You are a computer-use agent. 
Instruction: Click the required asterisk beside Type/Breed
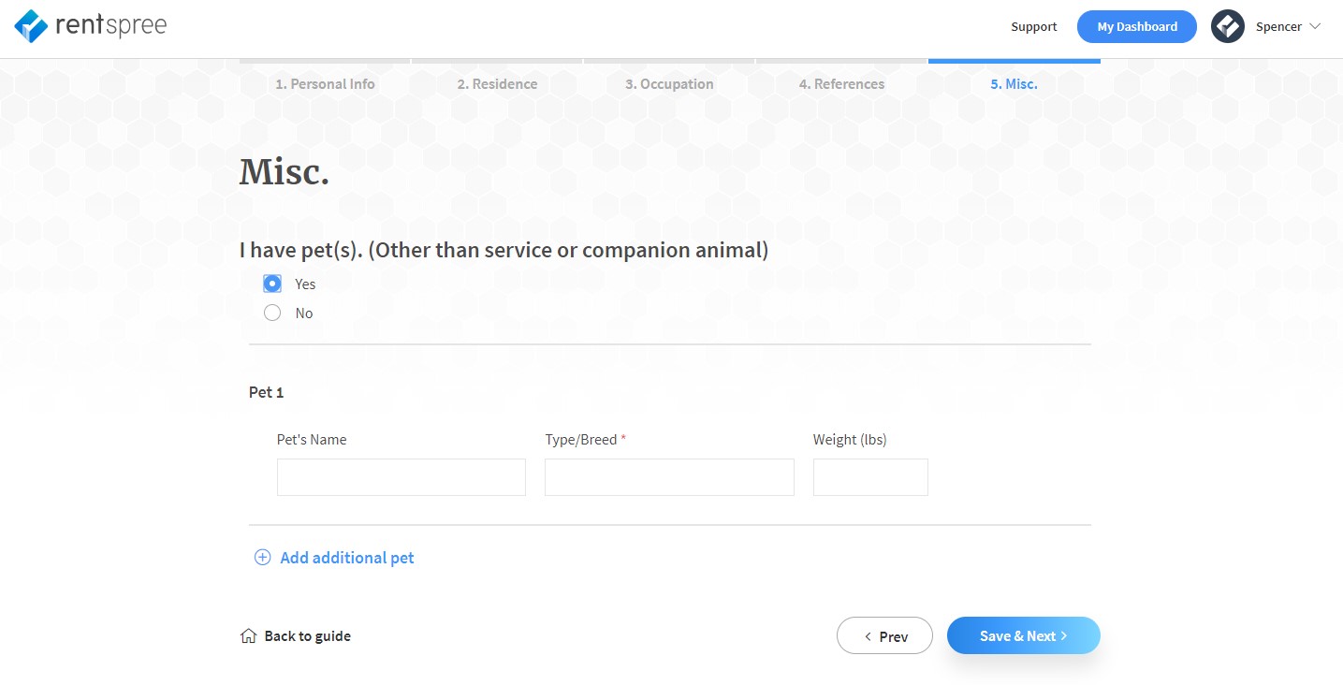pyautogui.click(x=625, y=437)
